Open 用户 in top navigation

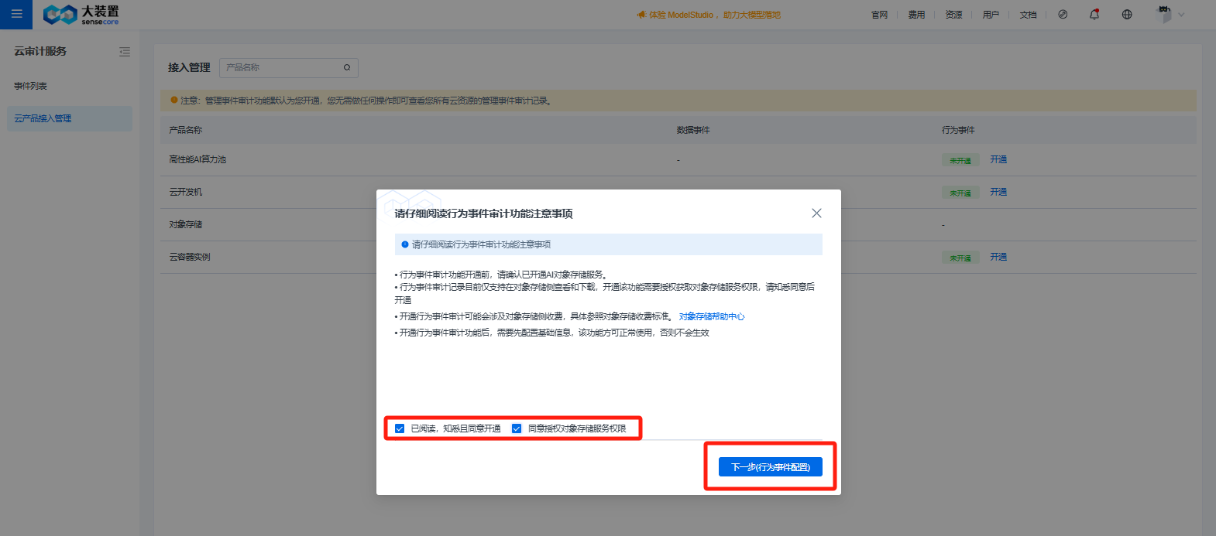(x=991, y=15)
